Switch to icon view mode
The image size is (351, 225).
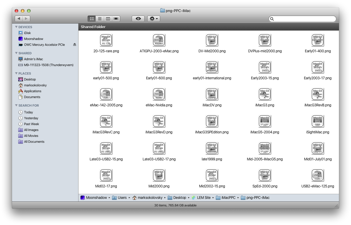[x=92, y=19]
